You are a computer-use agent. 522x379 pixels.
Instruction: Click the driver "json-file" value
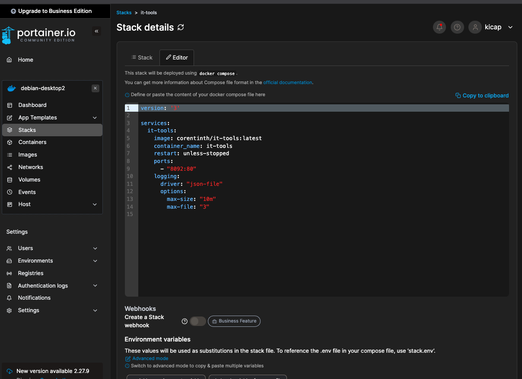[204, 184]
